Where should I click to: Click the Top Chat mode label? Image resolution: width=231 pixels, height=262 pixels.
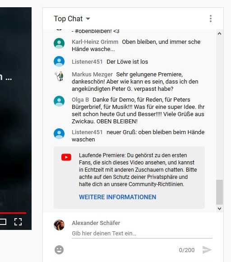click(68, 19)
